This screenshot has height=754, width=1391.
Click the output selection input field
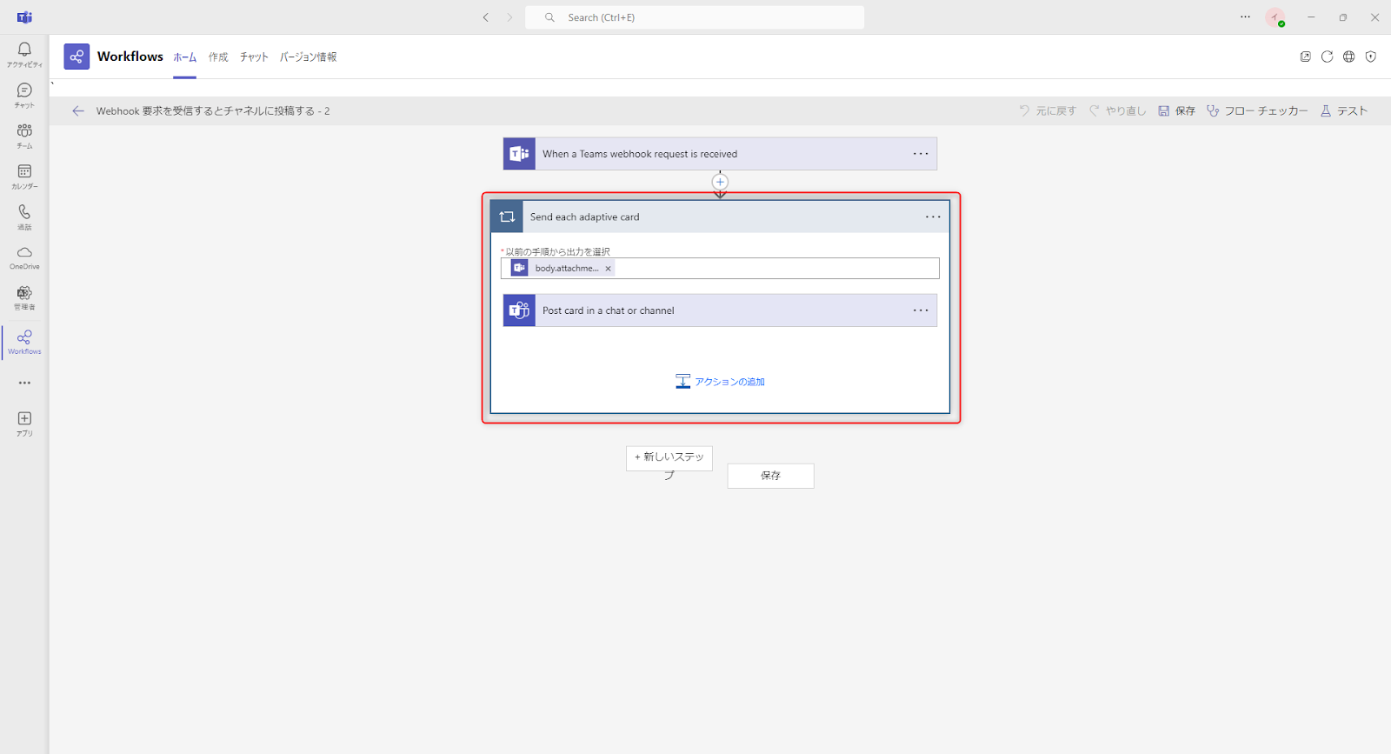click(x=720, y=269)
